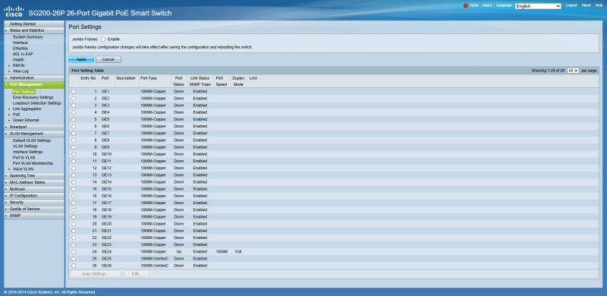Select the radio button for port GE13
This screenshot has height=296, width=607.
(x=74, y=175)
